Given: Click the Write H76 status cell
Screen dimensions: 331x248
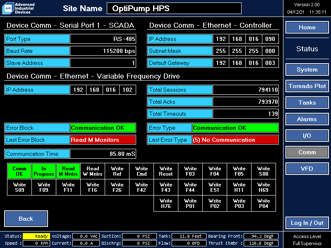Looking at the screenshot, I should point(166,203).
